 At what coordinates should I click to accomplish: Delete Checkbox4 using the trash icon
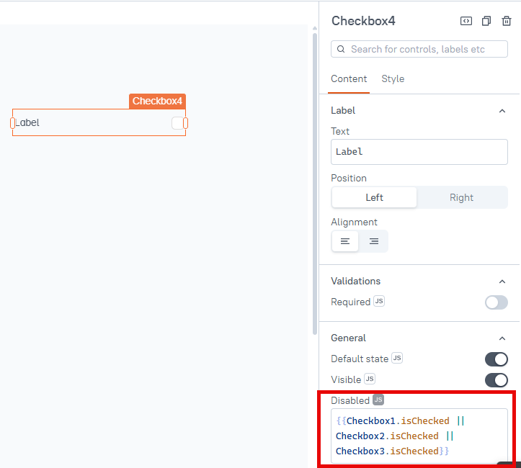click(507, 22)
